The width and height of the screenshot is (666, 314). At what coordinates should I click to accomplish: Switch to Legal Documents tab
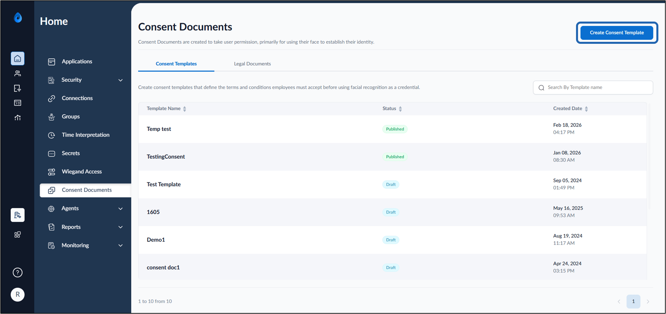(252, 64)
